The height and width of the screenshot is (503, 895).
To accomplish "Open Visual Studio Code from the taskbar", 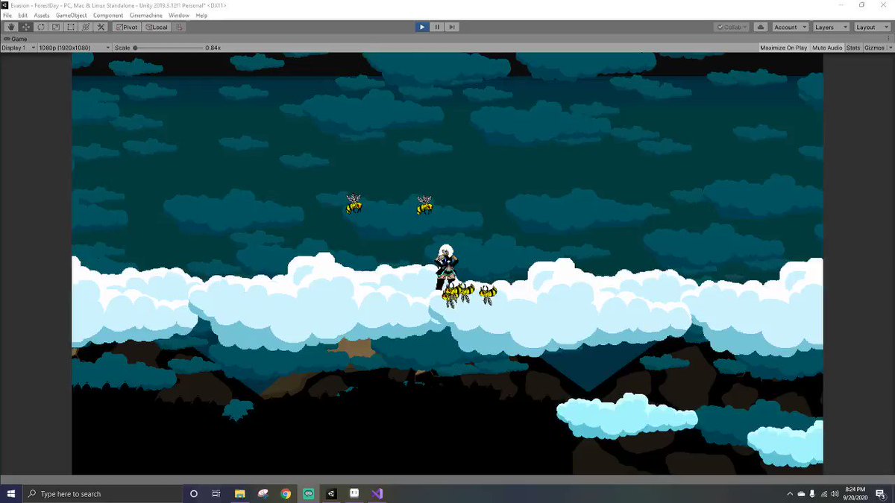I will tap(377, 493).
